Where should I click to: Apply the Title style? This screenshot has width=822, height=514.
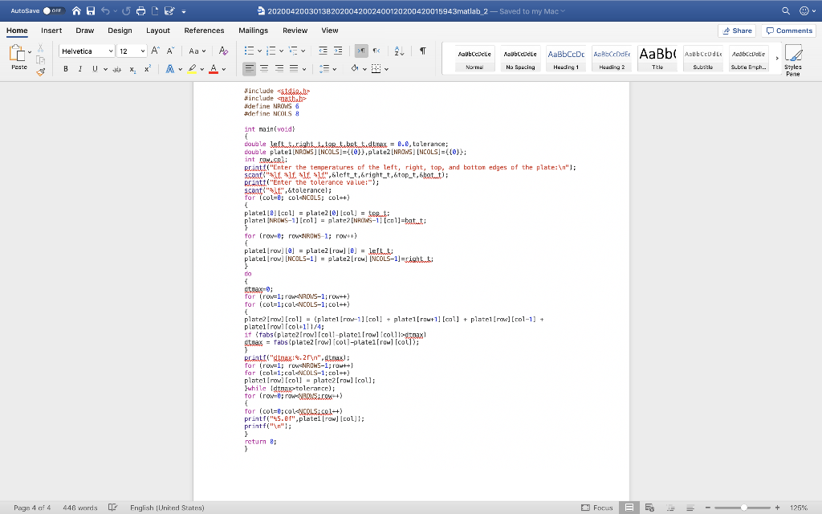[x=657, y=58]
